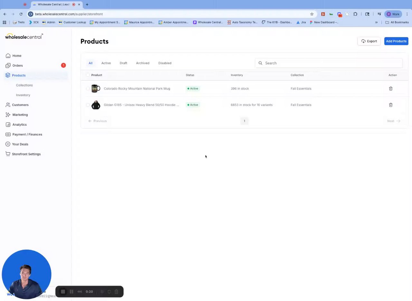The image size is (412, 301).
Task: Check the Gildan G185 Hoodie checkbox
Action: [x=88, y=105]
